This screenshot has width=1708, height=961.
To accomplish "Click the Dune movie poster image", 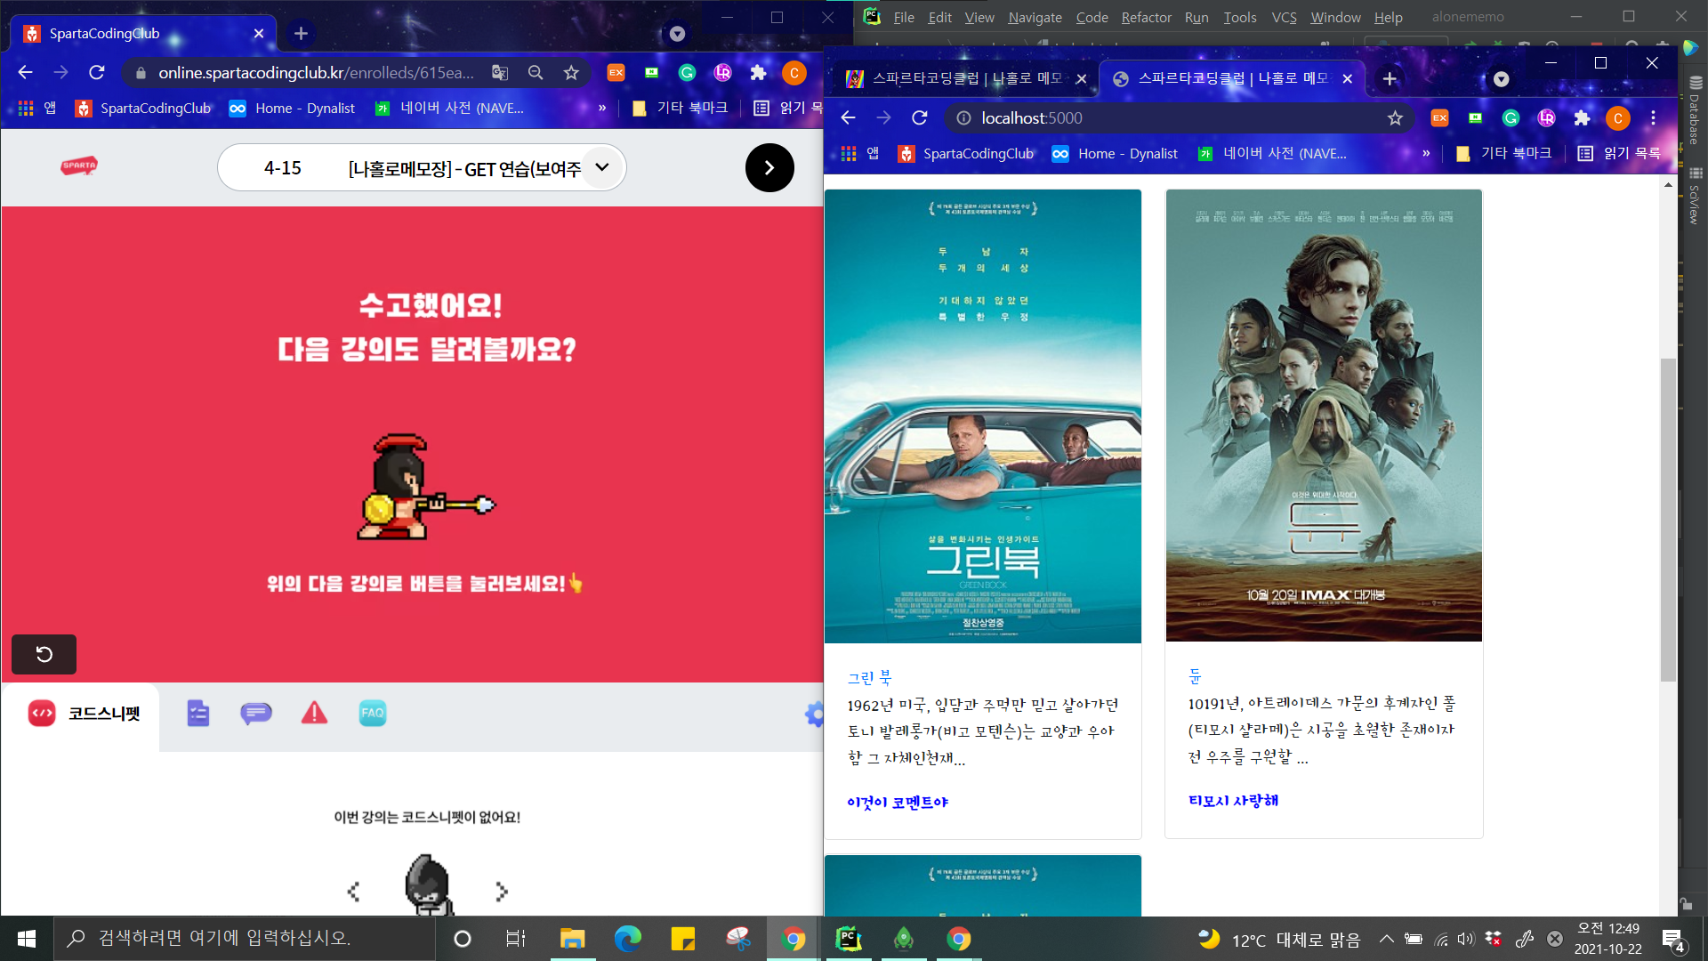I will (1324, 415).
